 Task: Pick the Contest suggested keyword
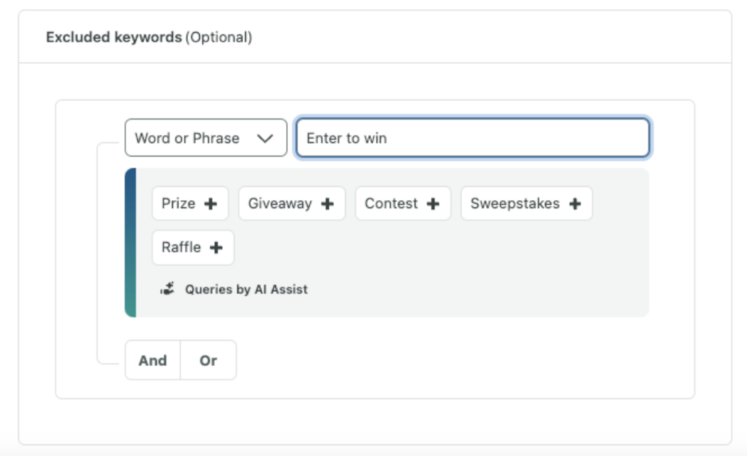coord(391,204)
